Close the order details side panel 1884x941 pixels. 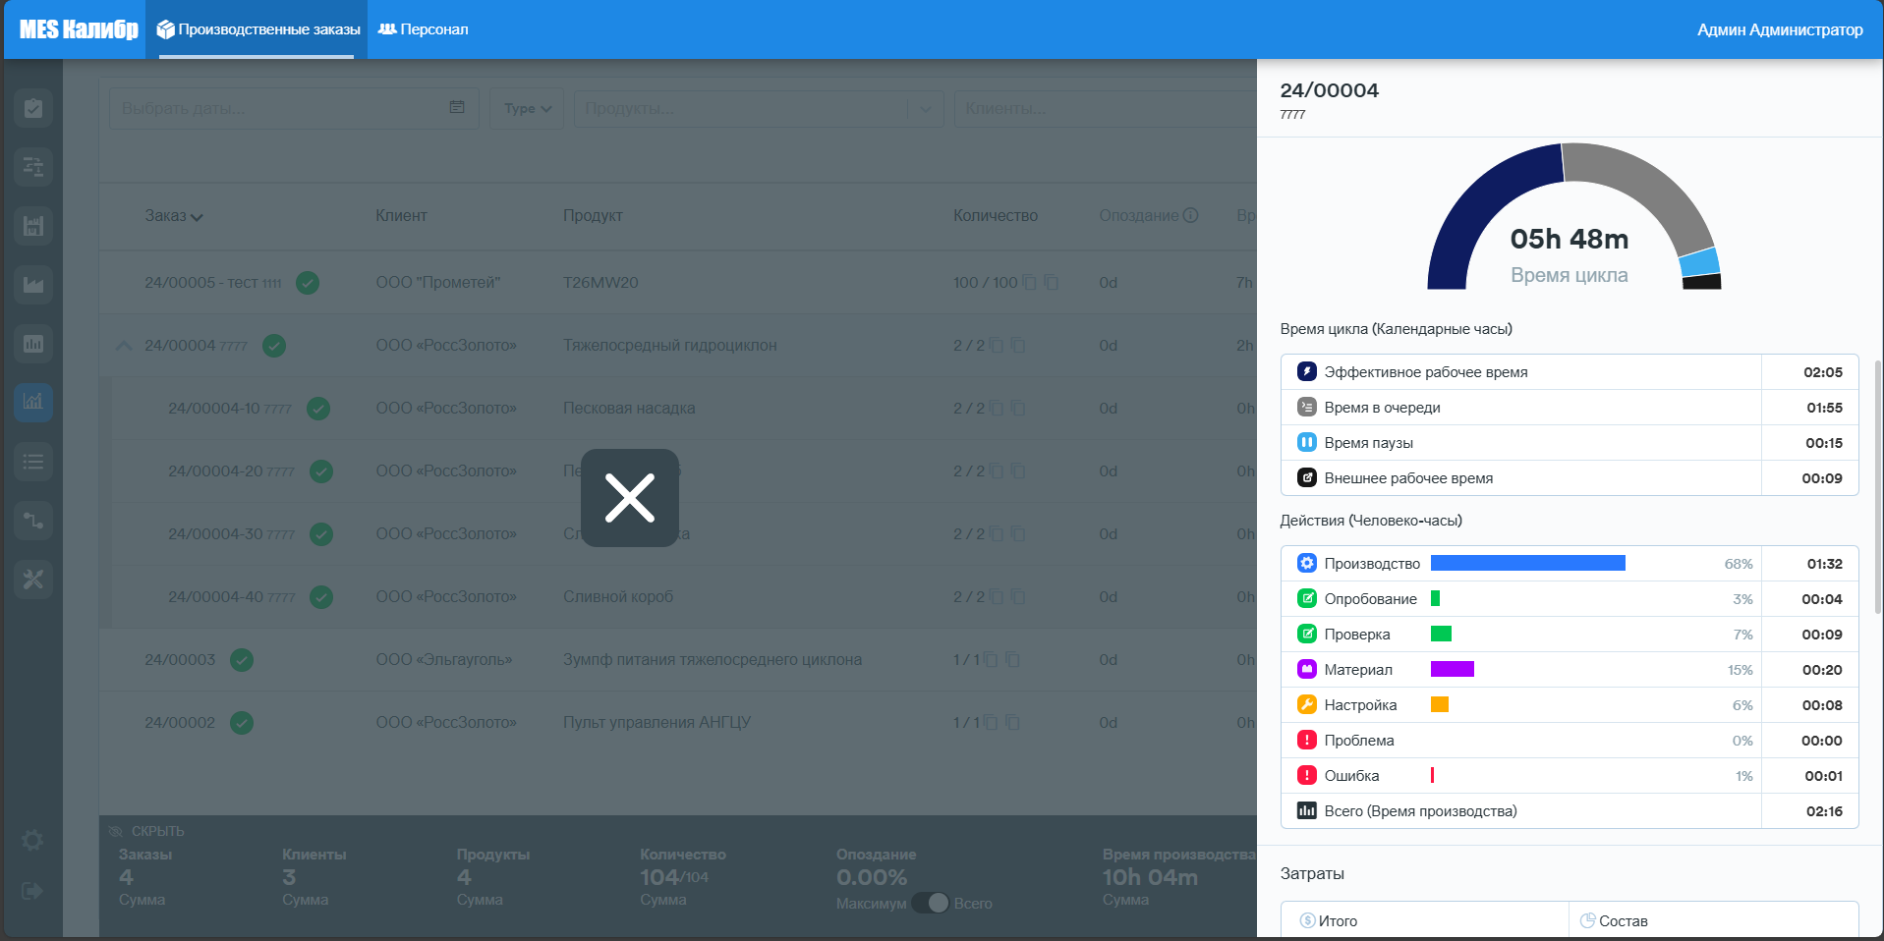click(629, 498)
